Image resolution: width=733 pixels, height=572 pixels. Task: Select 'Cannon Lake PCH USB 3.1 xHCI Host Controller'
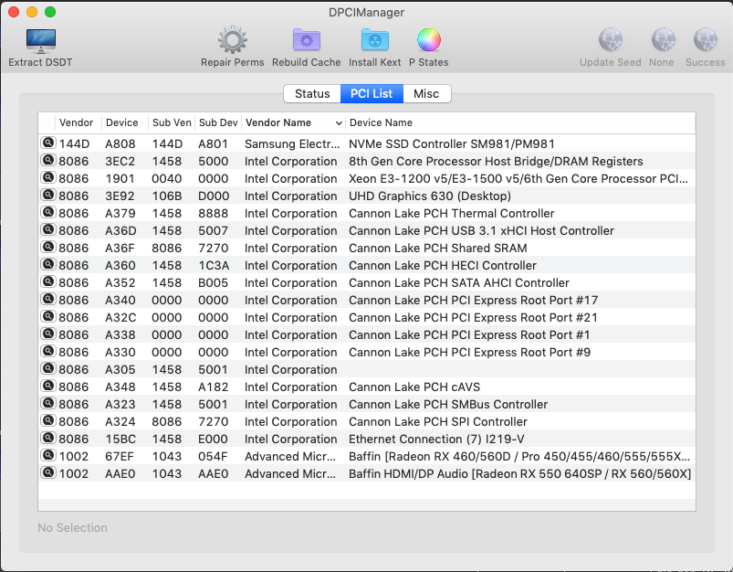coord(481,230)
